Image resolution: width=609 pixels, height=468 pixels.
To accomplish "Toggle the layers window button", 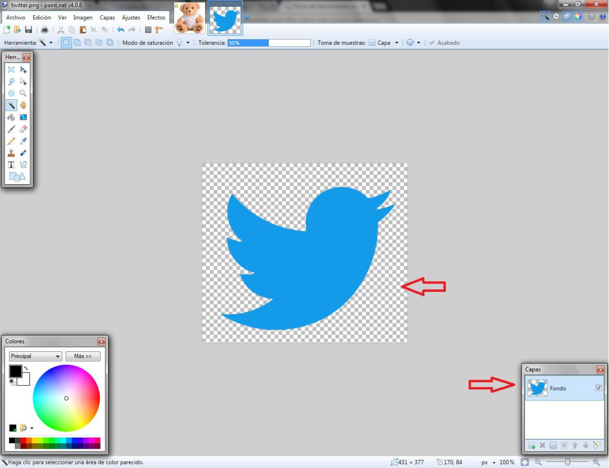I will [567, 16].
